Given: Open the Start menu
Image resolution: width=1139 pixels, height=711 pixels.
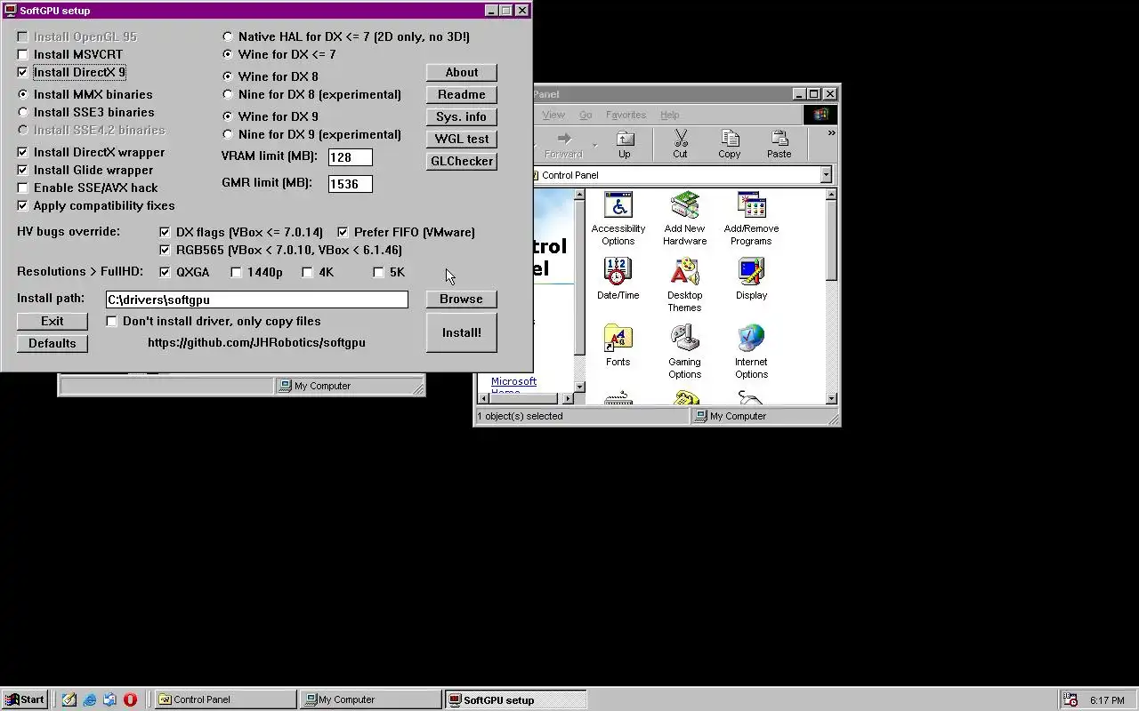Looking at the screenshot, I should click(x=25, y=699).
